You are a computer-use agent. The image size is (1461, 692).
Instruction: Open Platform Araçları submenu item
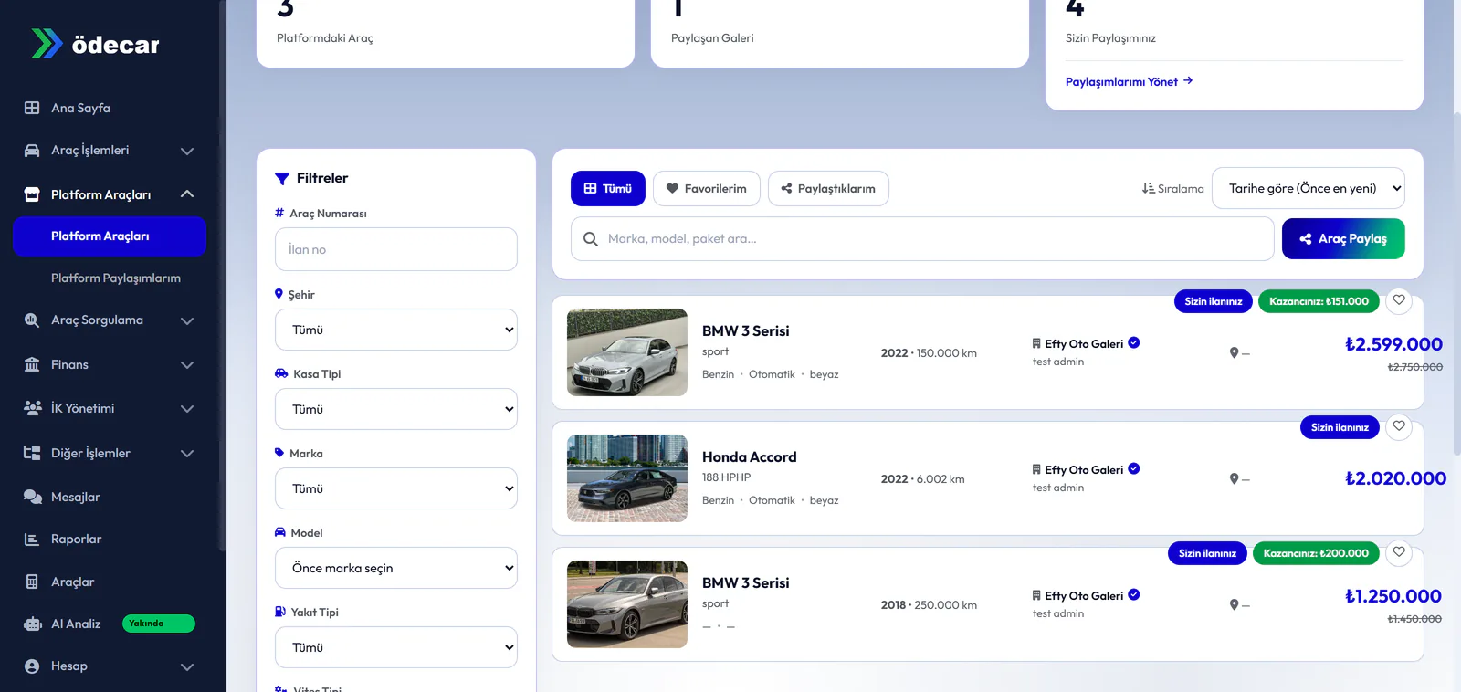[110, 236]
